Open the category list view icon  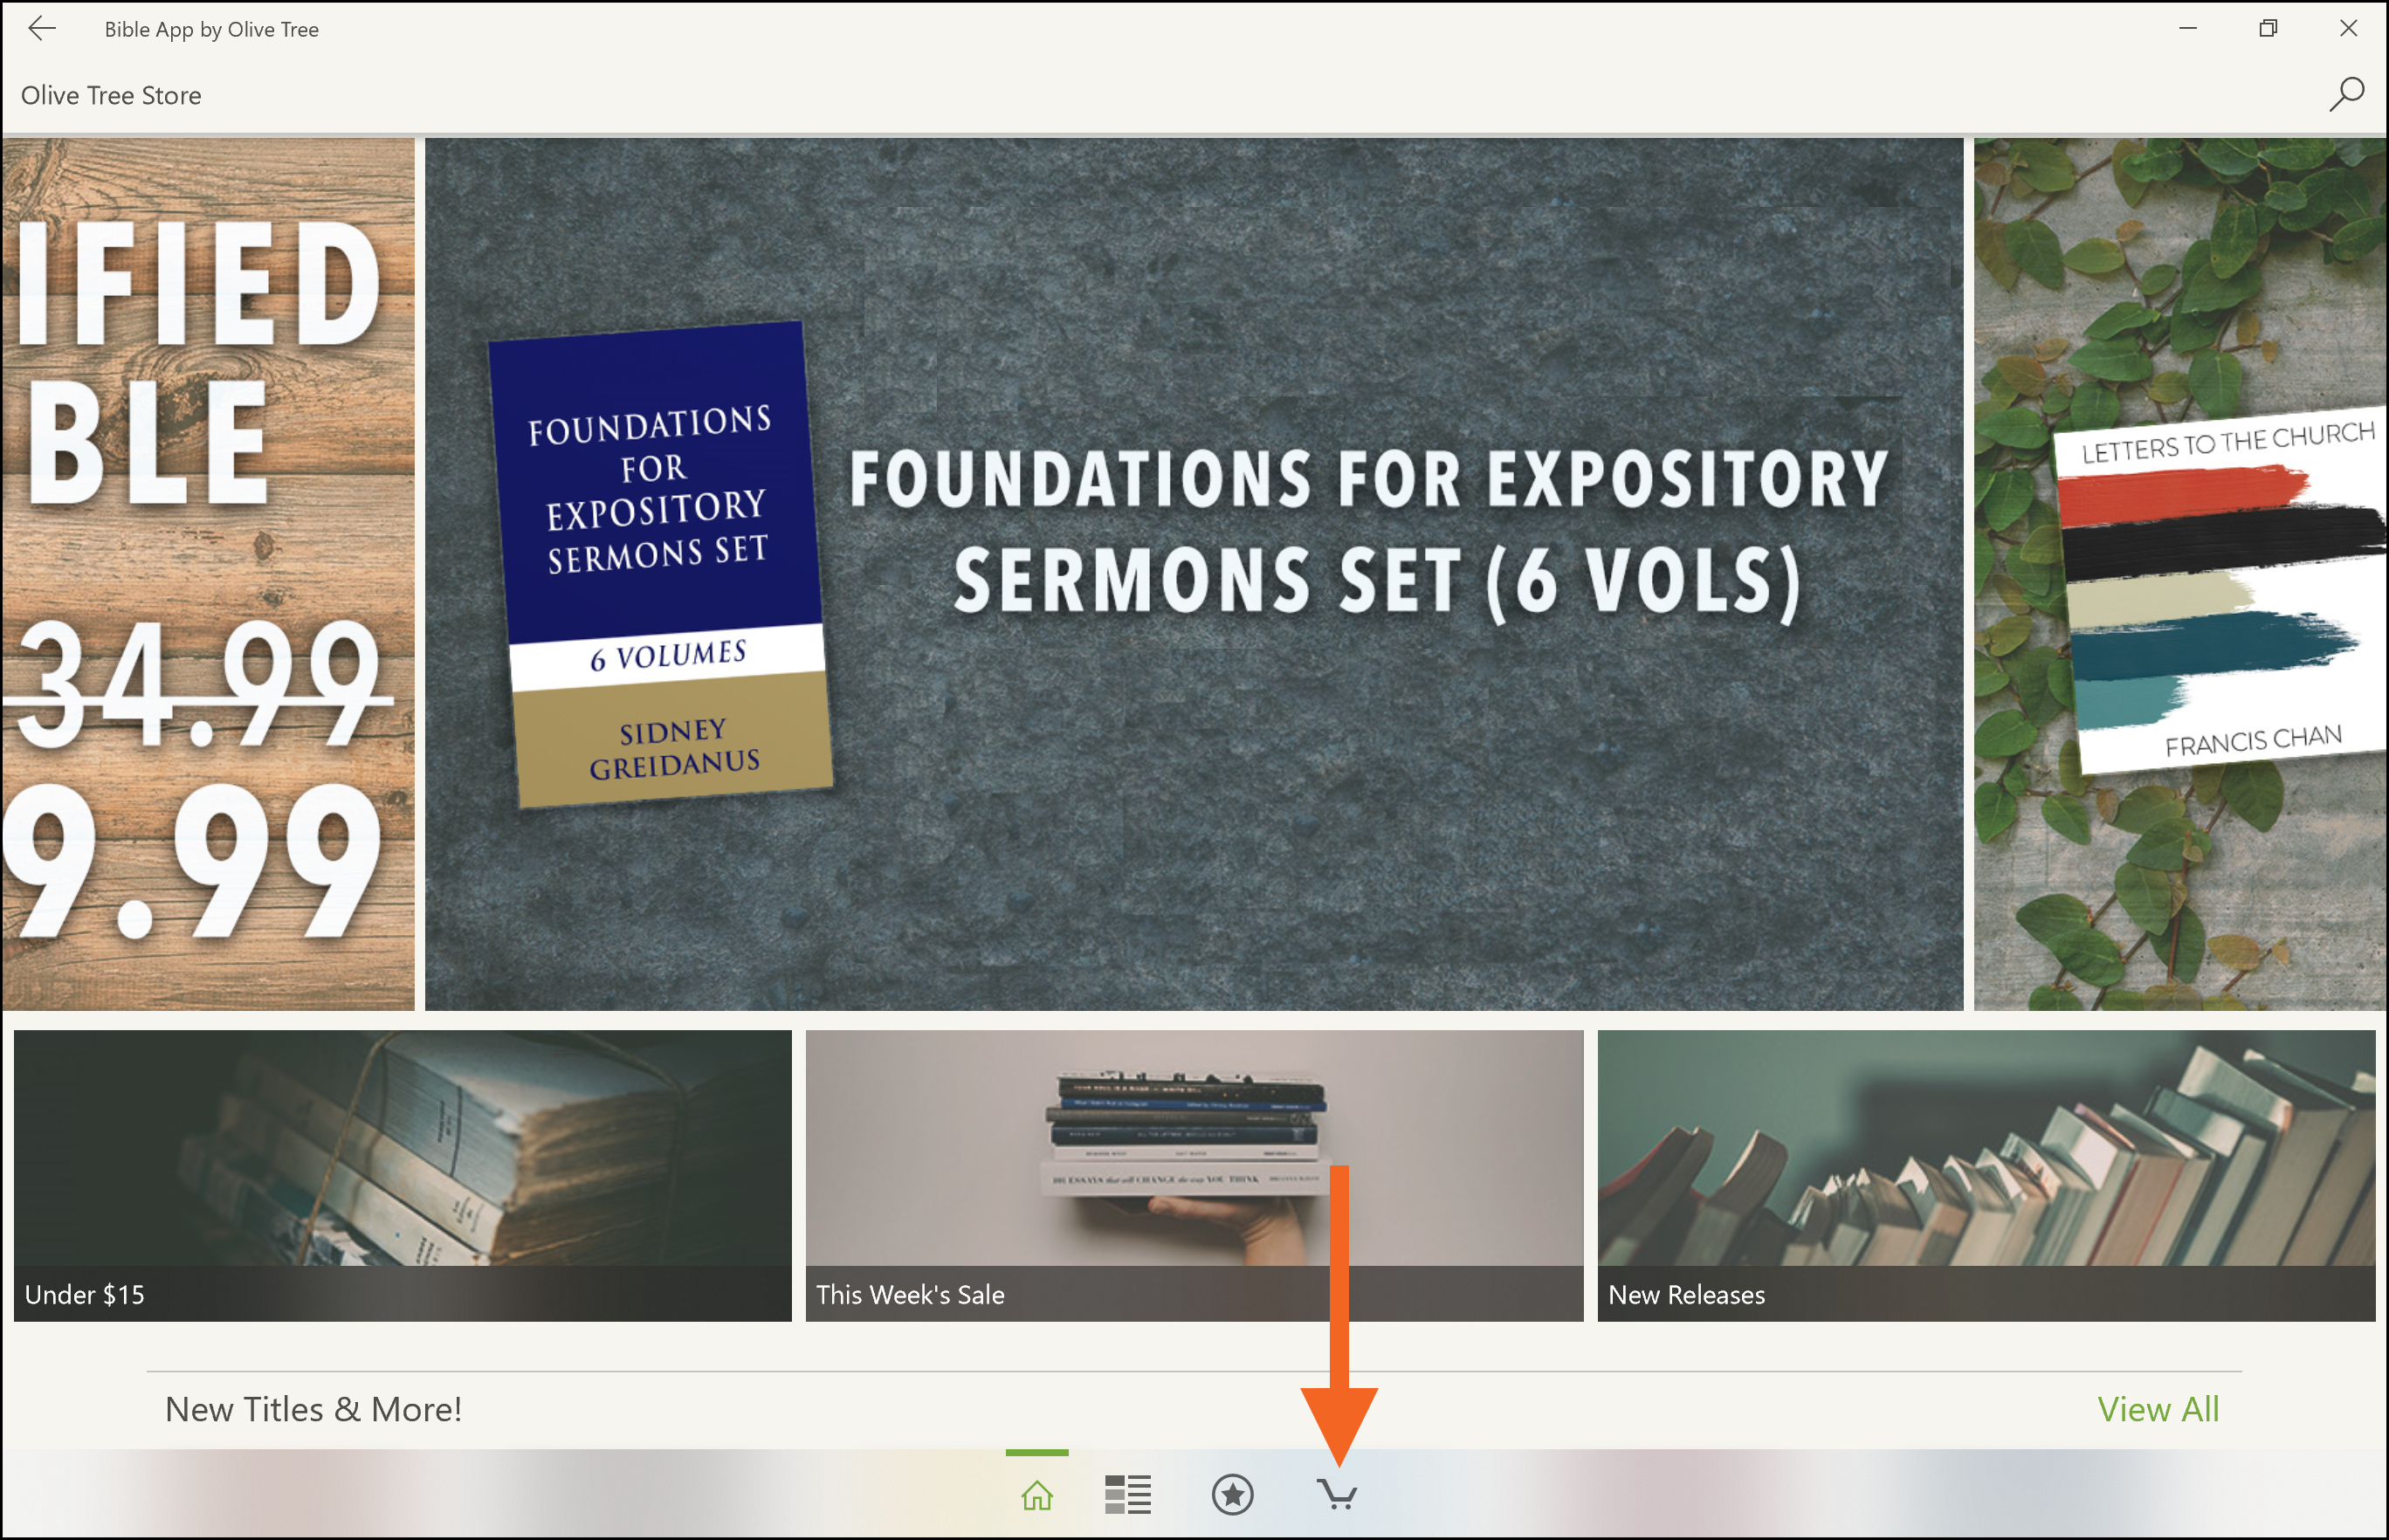(1128, 1495)
